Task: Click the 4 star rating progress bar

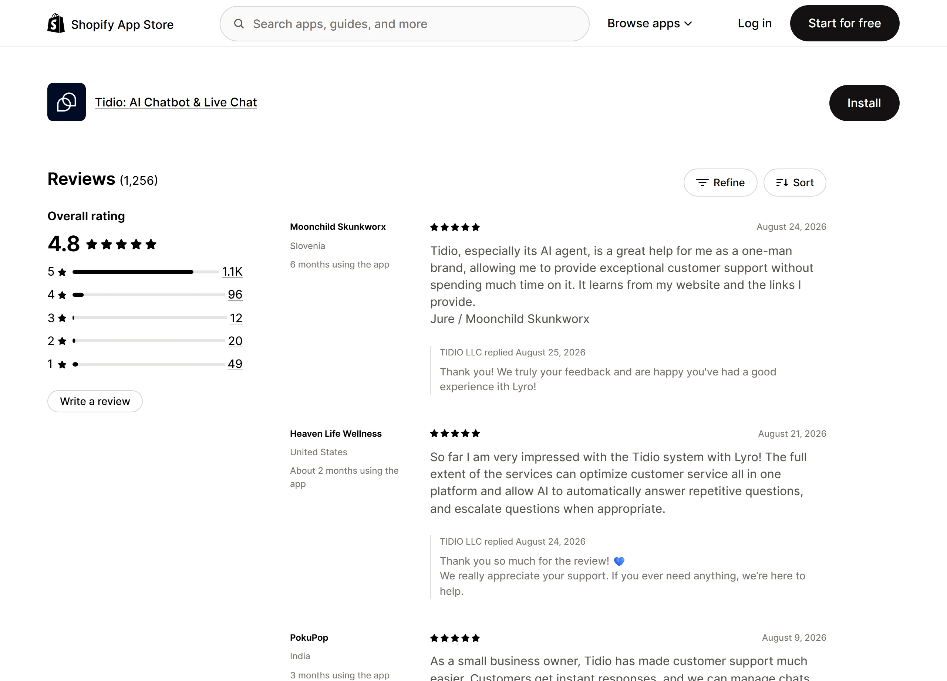Action: 148,295
